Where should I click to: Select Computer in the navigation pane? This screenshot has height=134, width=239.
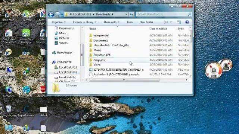[62, 62]
